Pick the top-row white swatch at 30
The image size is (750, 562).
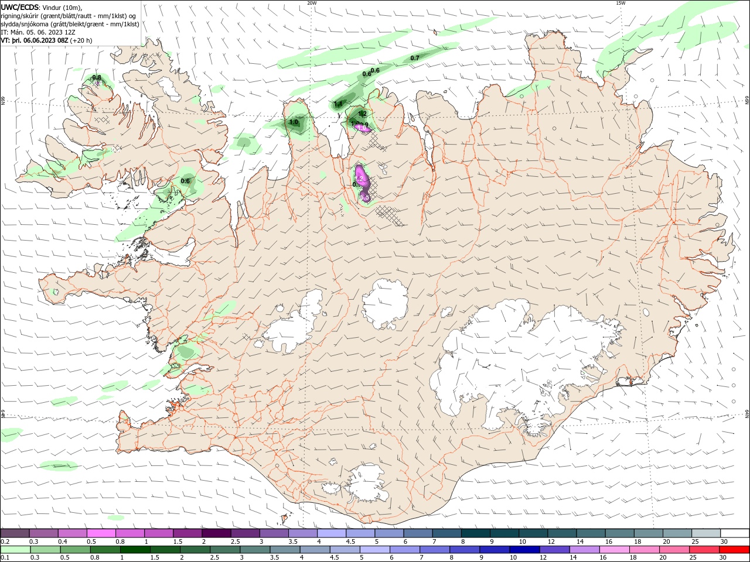coord(734,533)
